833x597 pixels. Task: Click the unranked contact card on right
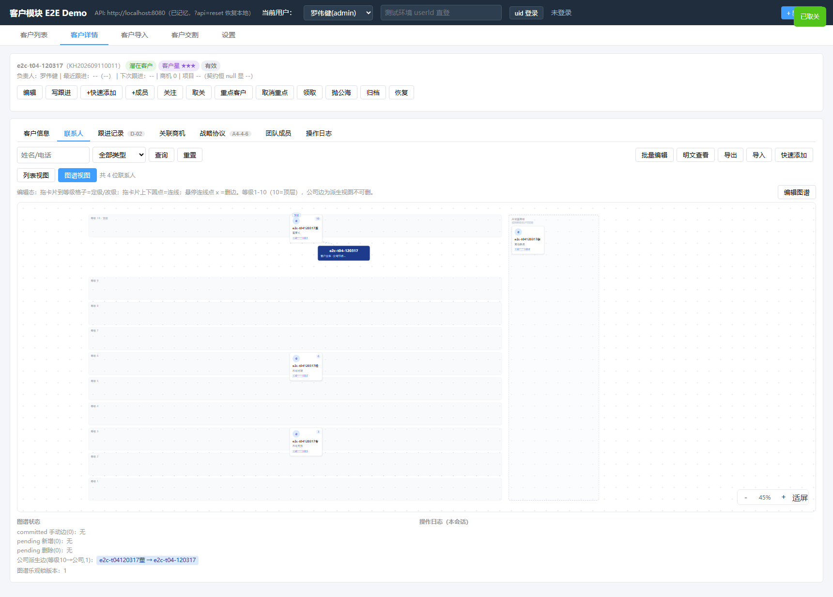528,240
